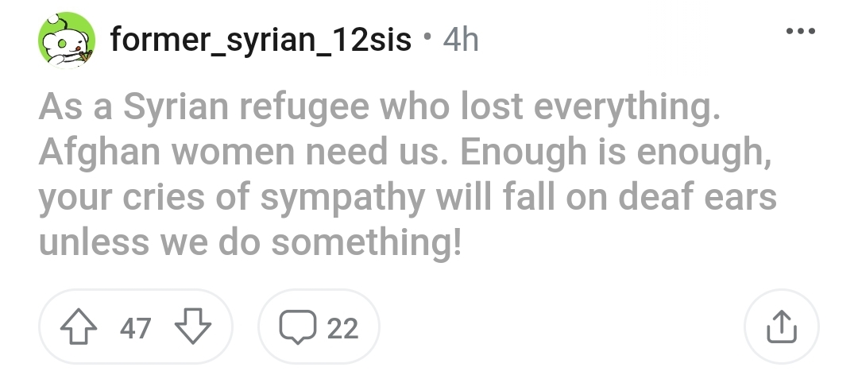Tap the vote score showing 47
The width and height of the screenshot is (858, 371).
(x=135, y=328)
